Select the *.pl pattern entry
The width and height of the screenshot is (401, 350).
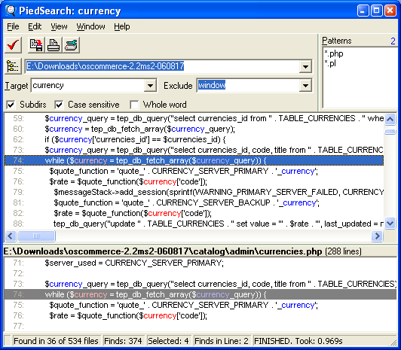point(330,63)
